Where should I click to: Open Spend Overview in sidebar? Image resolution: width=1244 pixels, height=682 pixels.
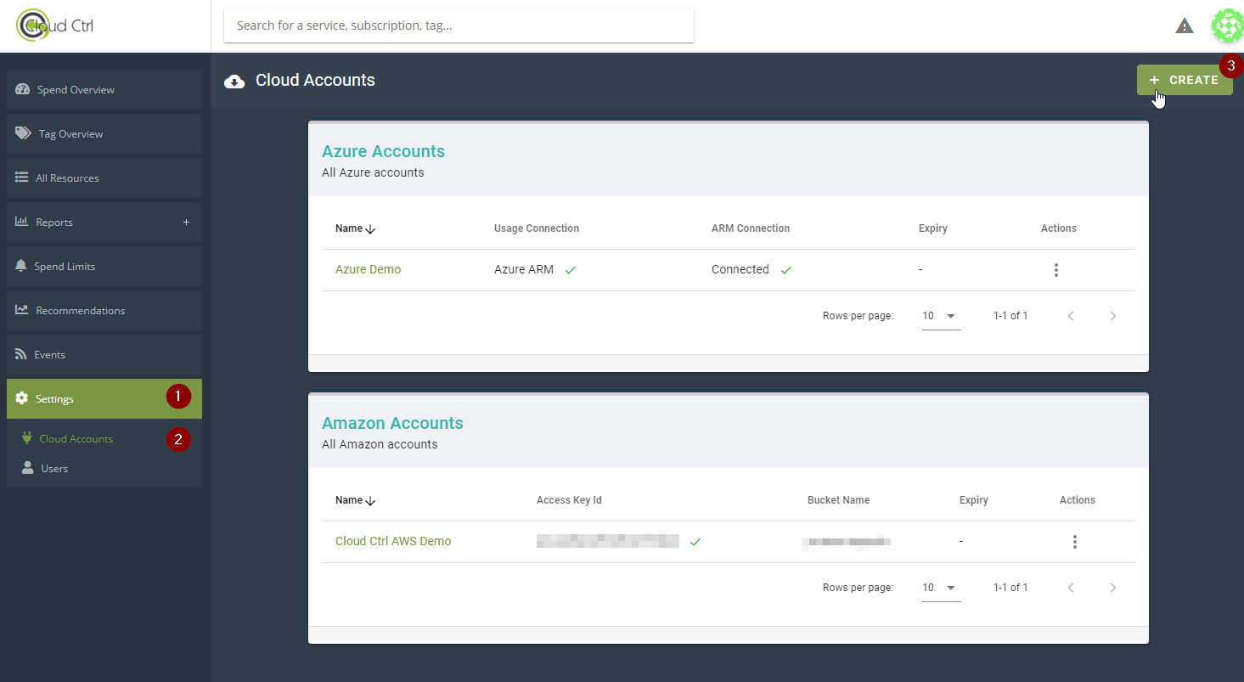[76, 90]
